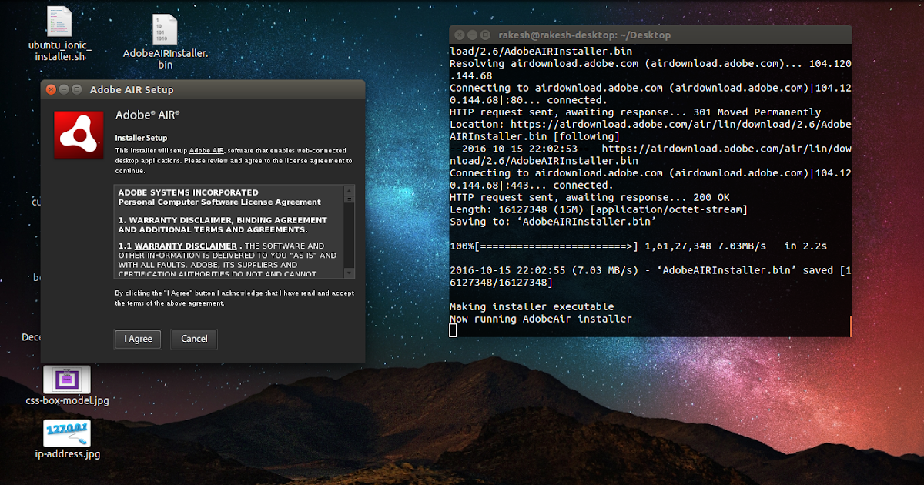
Task: Minimize the Adobe AIR Setup window
Action: pyautogui.click(x=64, y=89)
